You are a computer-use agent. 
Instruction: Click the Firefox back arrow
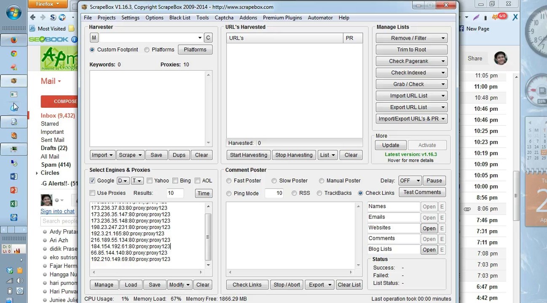33,17
